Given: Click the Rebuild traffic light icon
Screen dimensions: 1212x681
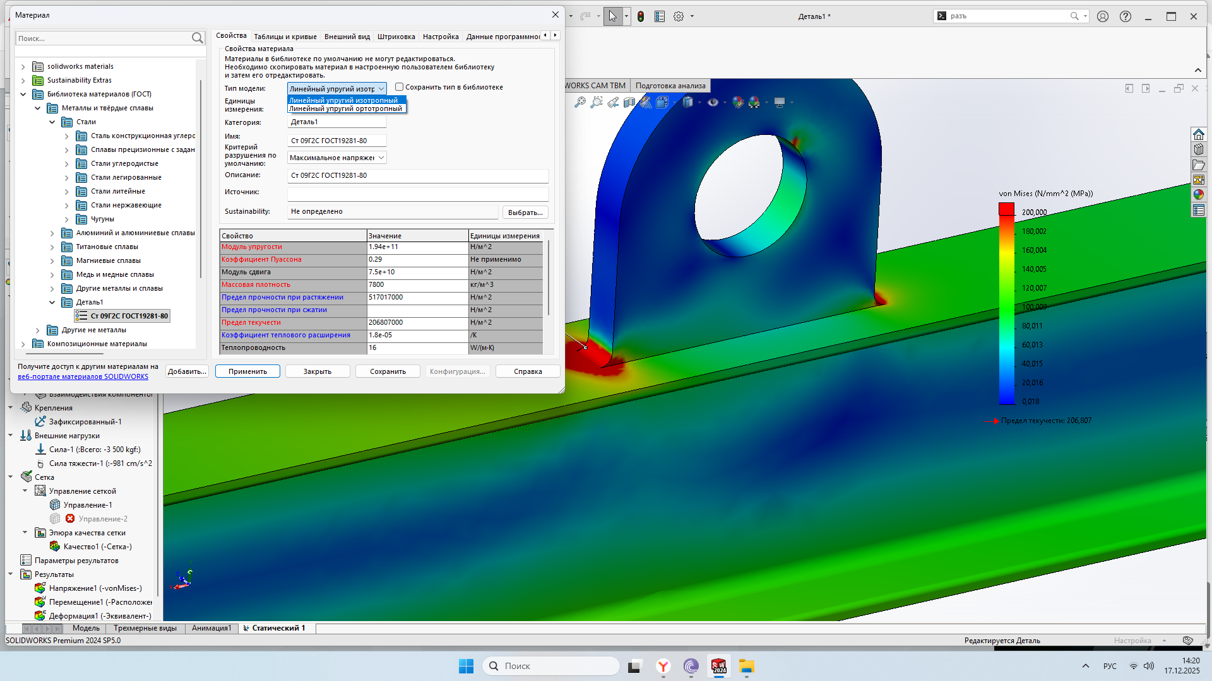Looking at the screenshot, I should click(x=641, y=17).
